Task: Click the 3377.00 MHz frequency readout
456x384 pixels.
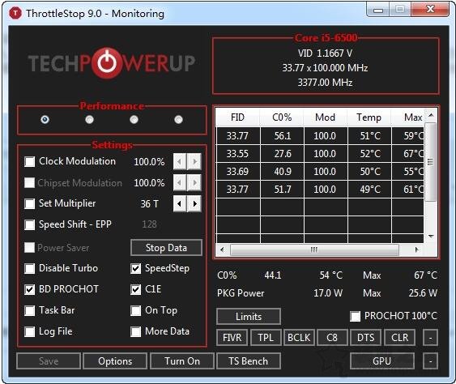Action: [325, 83]
